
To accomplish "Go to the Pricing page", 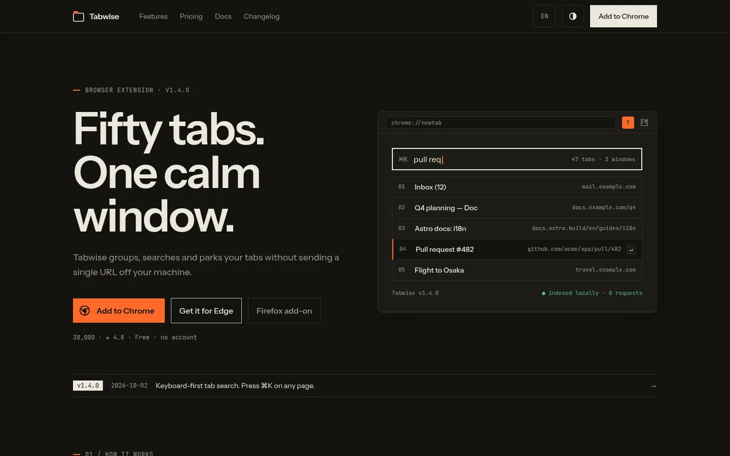I will pyautogui.click(x=191, y=16).
